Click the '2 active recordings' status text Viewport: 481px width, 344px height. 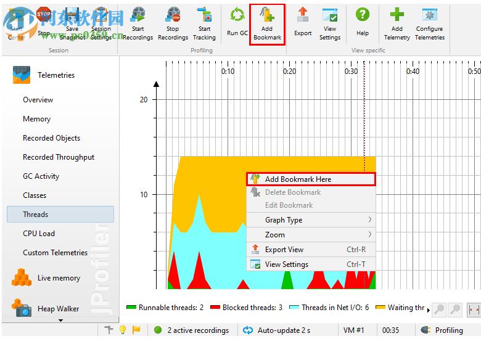198,330
